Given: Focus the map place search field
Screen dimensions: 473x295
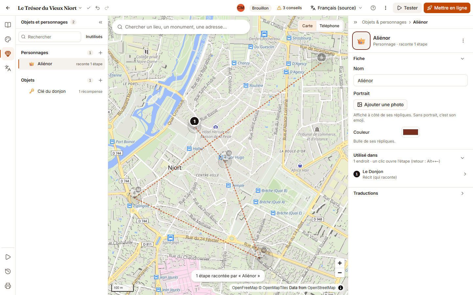Looking at the screenshot, I should coord(181,27).
